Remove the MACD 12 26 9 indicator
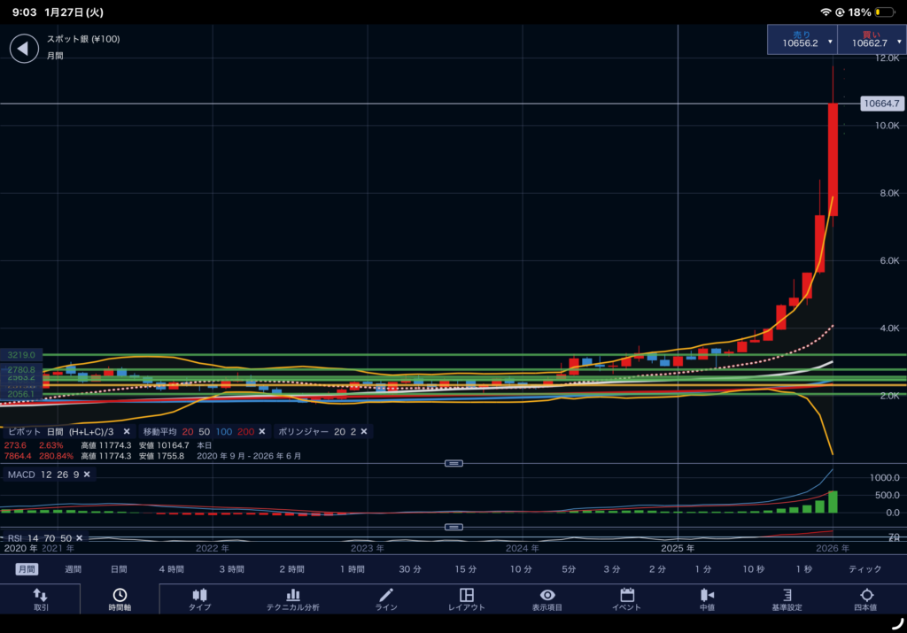907x633 pixels. (86, 475)
